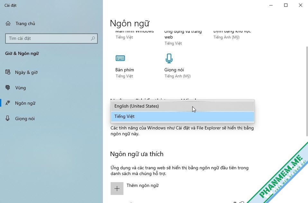308x203 pixels.
Task: Click the Giọng nói sidebar microphone icon
Action: click(x=8, y=119)
